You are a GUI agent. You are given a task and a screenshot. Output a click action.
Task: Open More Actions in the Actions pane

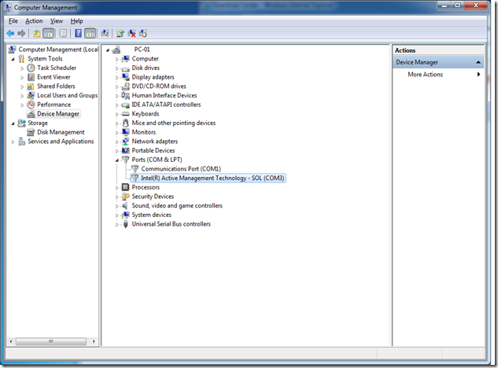(425, 75)
